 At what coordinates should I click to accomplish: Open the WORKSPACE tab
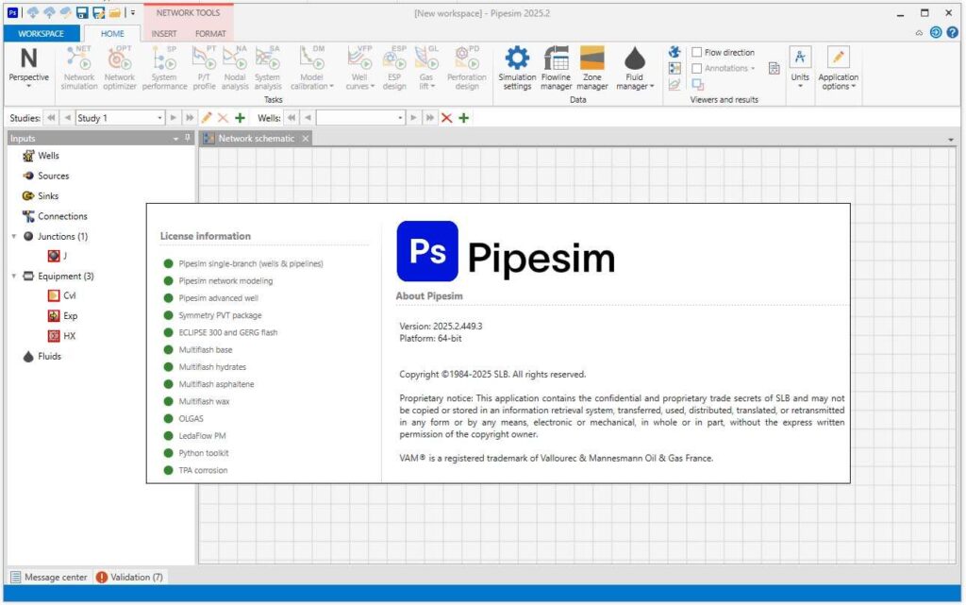(42, 33)
